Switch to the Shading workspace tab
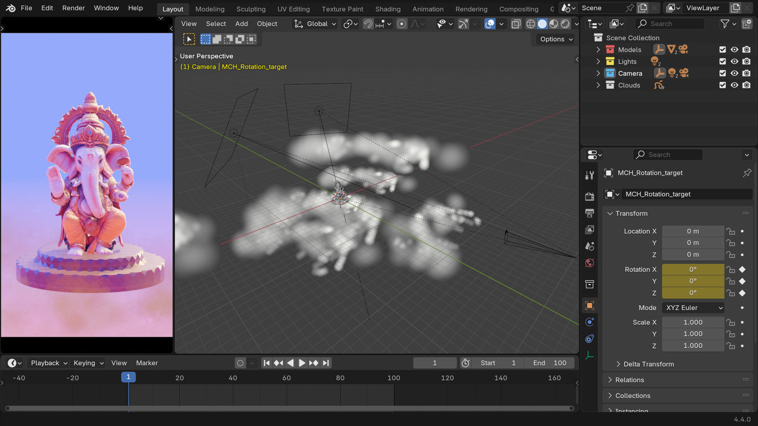 388,9
